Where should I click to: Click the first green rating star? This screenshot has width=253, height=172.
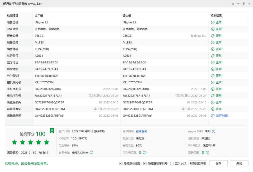point(15,142)
